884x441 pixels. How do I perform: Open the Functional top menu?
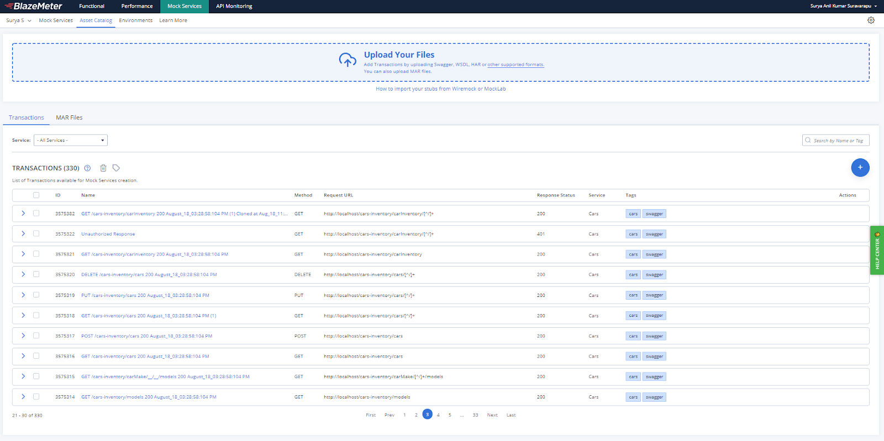(x=92, y=6)
